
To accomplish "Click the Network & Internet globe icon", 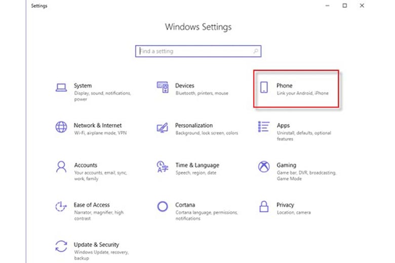I will (x=61, y=127).
